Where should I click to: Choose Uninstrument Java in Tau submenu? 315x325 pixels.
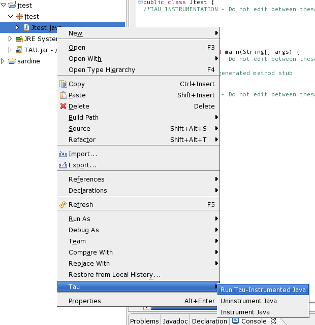tap(263, 301)
